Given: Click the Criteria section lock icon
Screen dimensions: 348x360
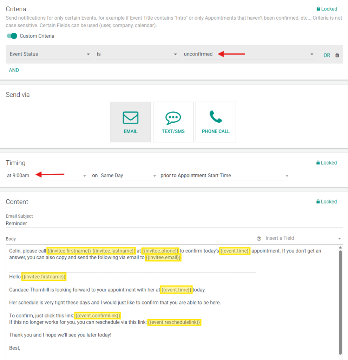Looking at the screenshot, I should coord(319,9).
